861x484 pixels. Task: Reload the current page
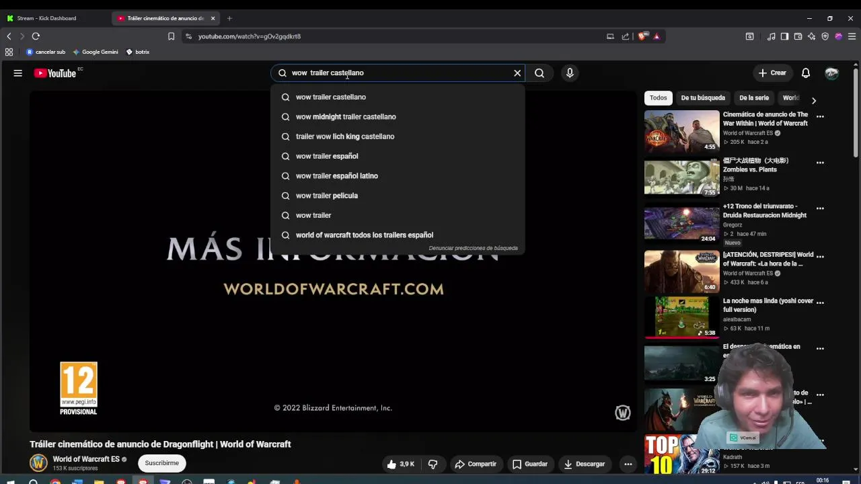36,36
